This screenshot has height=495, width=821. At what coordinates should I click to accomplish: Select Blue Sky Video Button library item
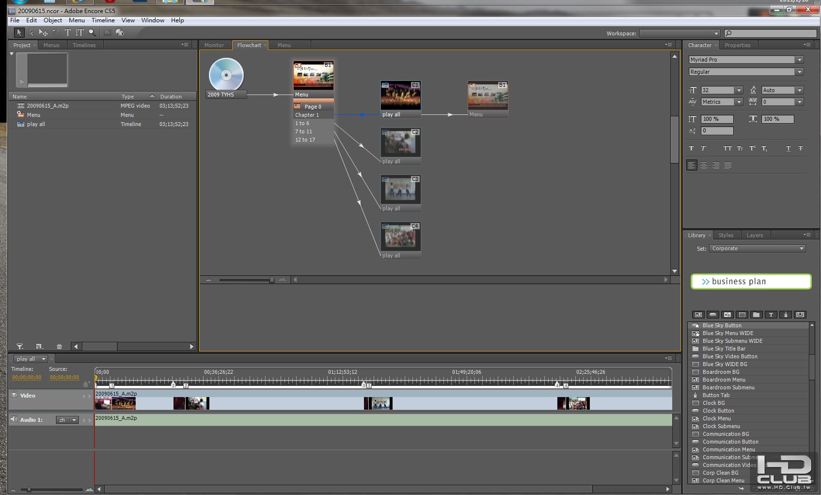click(729, 356)
